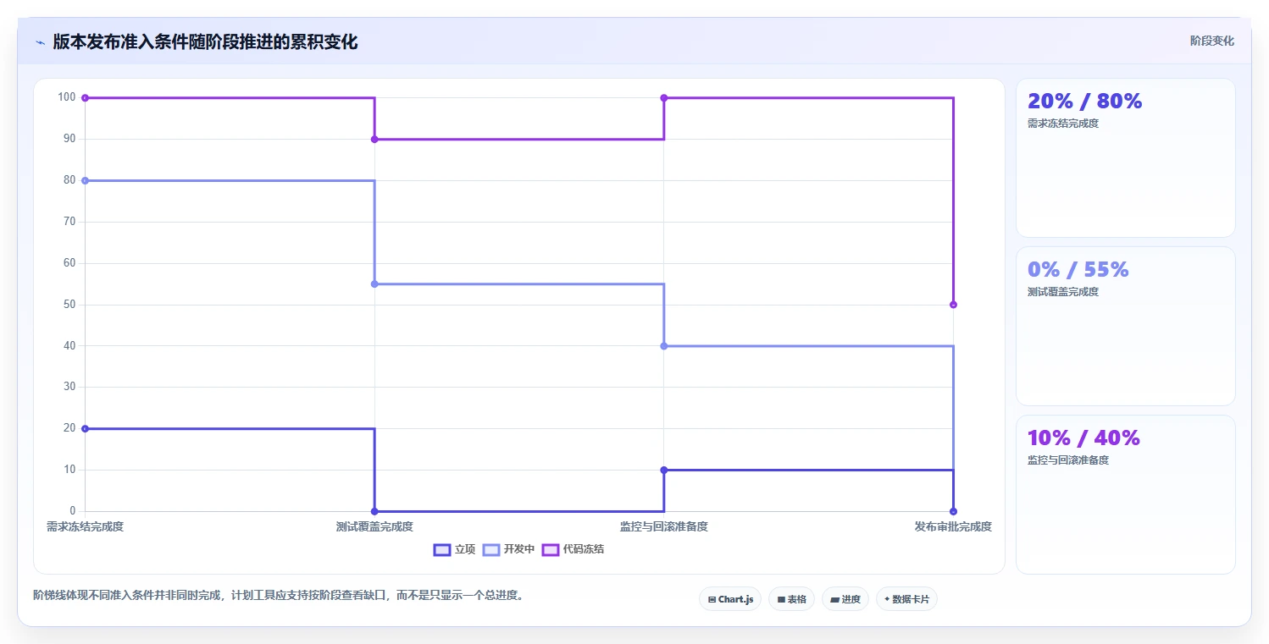
Task: Click the chart title 版本发布准入条件随阶段推进的累积变化
Action: point(205,41)
